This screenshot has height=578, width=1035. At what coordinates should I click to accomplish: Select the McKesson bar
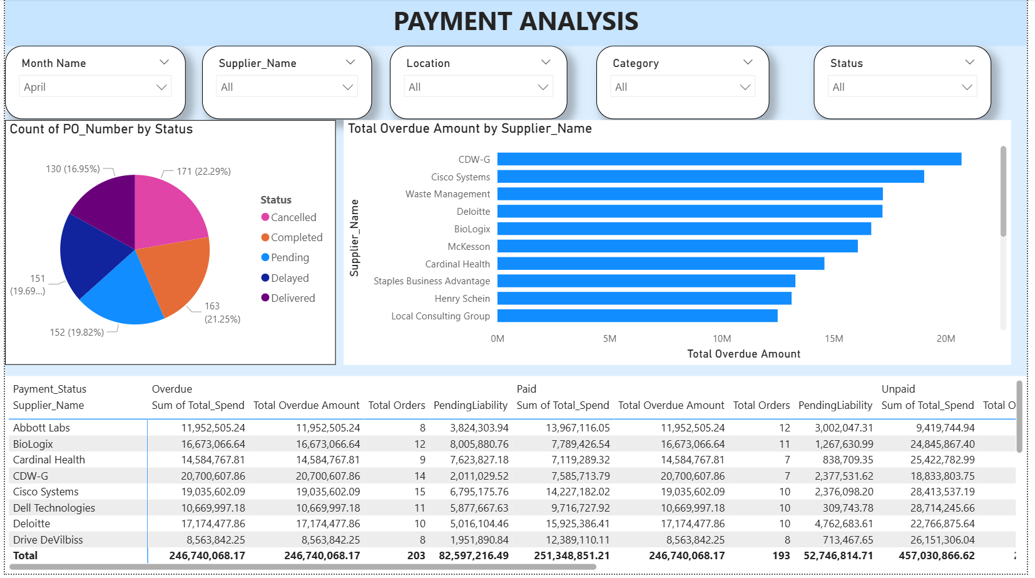tap(678, 246)
